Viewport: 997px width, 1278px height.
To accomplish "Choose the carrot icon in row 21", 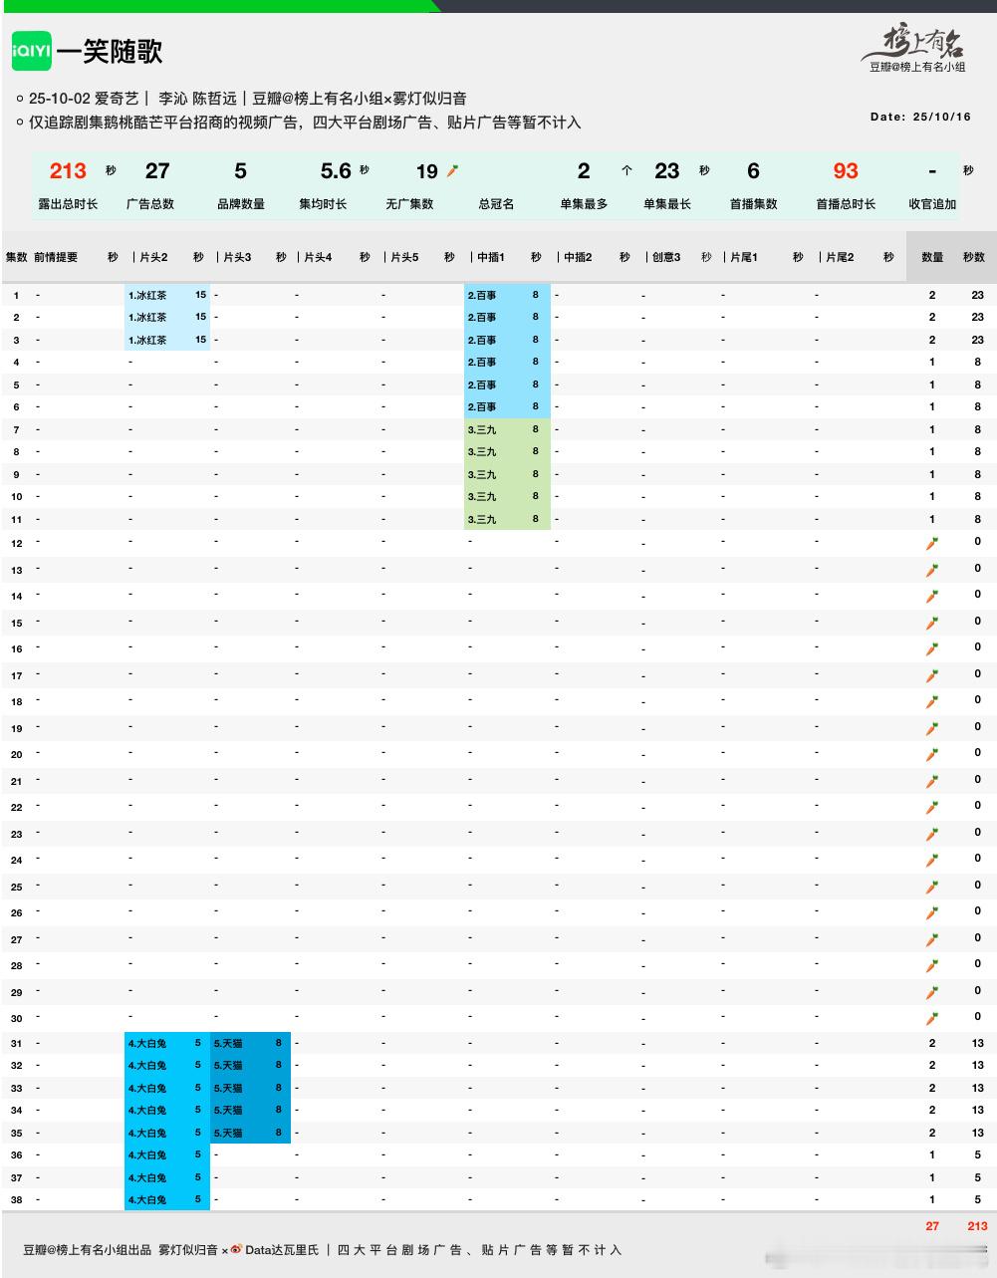I will point(932,781).
